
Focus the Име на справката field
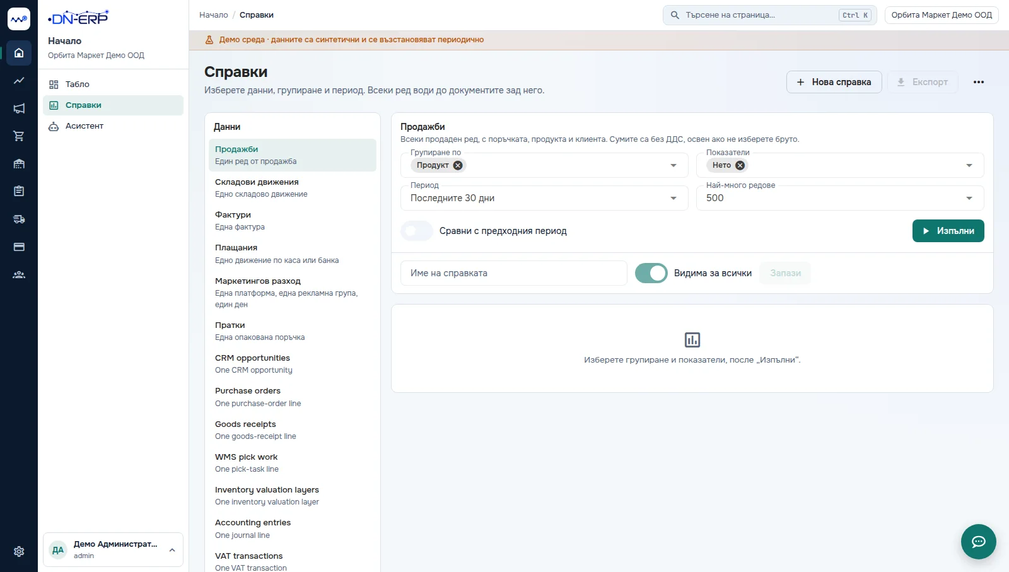pos(513,273)
